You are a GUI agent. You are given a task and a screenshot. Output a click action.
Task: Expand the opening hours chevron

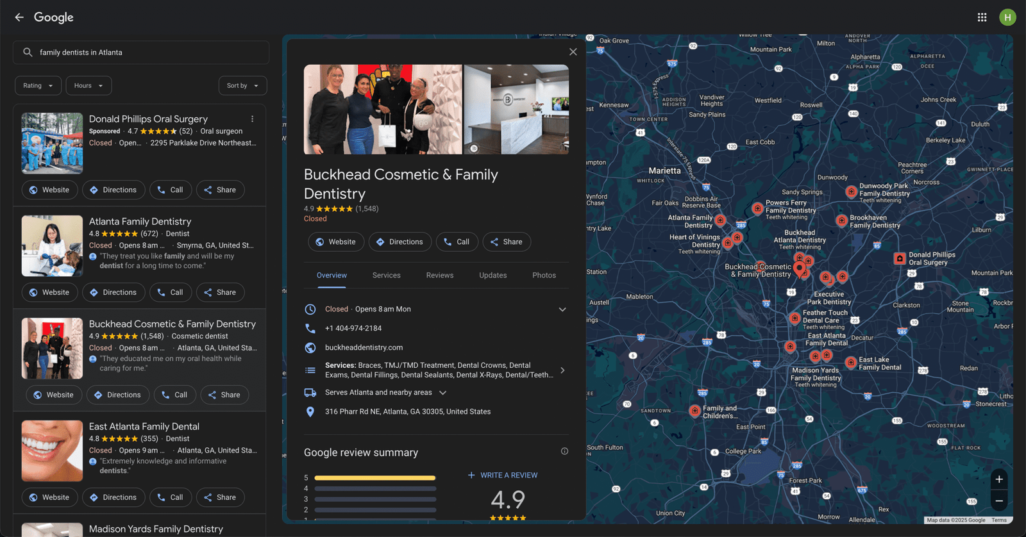[x=562, y=310]
